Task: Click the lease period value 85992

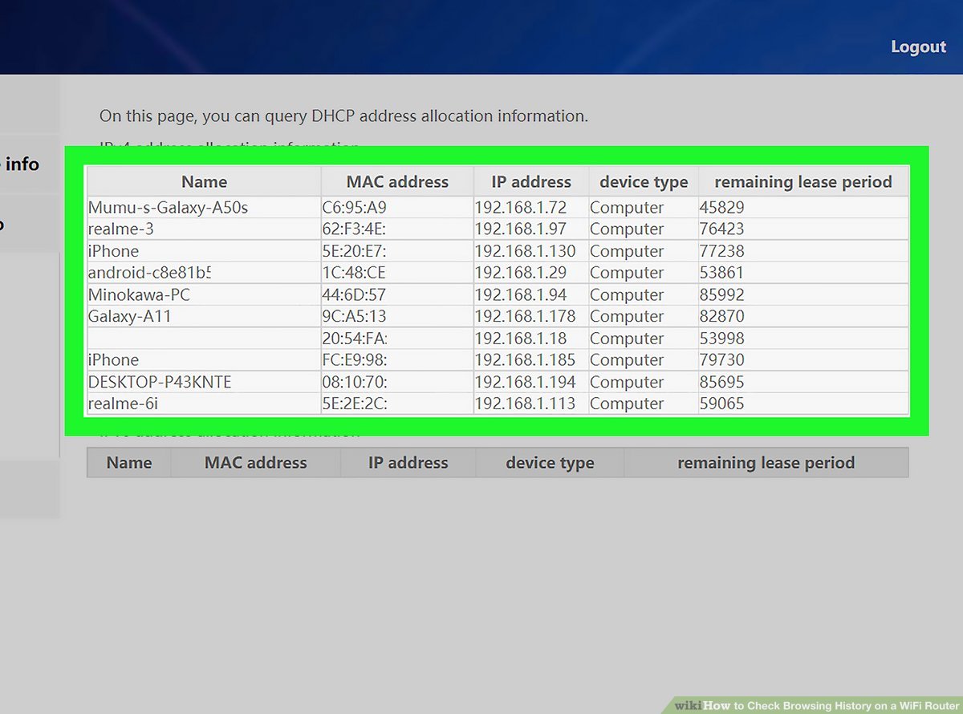Action: pyautogui.click(x=721, y=295)
